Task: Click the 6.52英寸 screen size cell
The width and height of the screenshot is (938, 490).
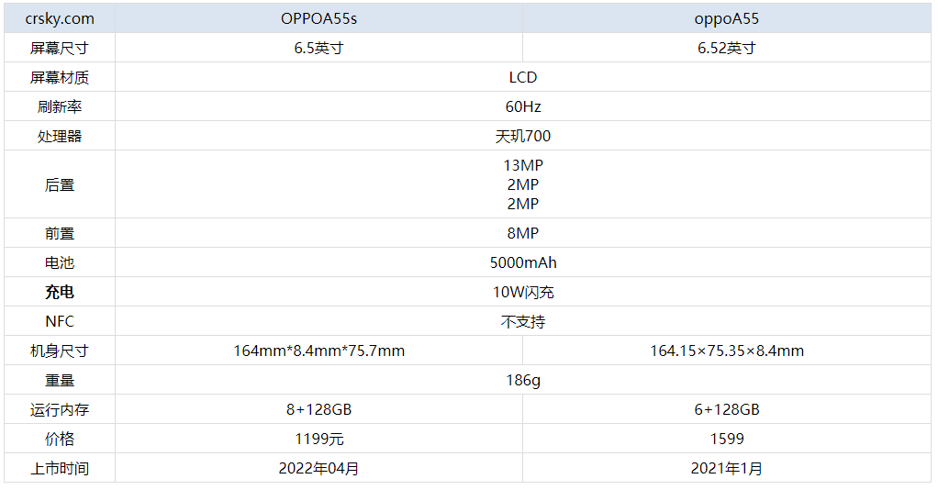Action: tap(726, 48)
